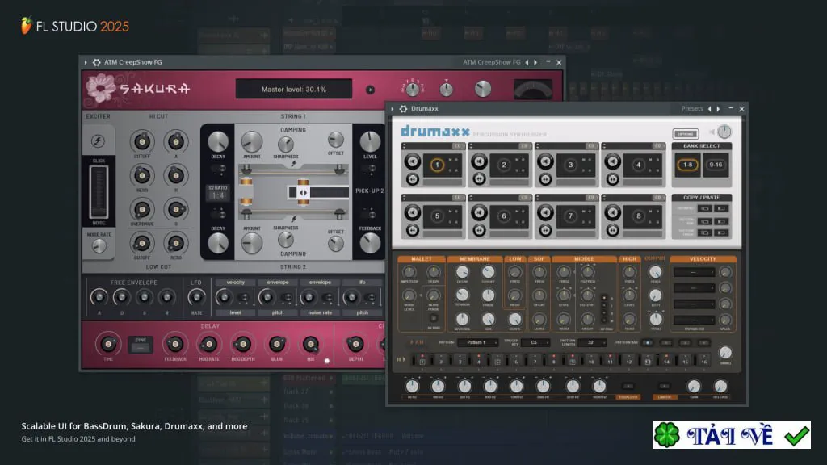
Task: Go to previous Drumaxx preset arrow
Action: [709, 109]
